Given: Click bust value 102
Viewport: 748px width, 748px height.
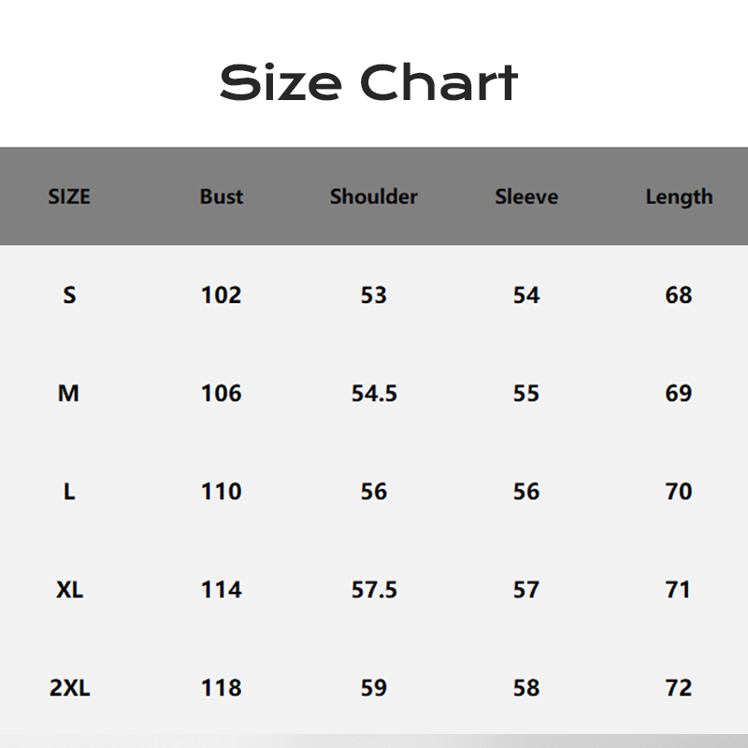Looking at the screenshot, I should (222, 295).
